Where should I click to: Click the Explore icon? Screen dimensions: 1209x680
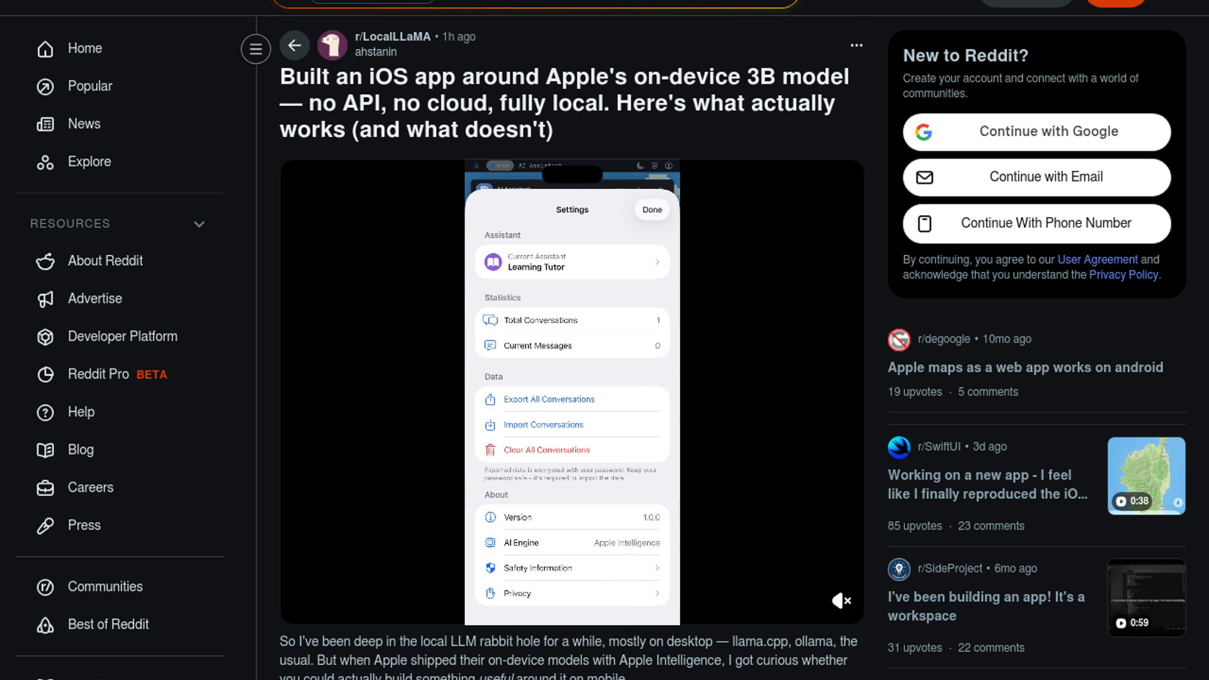pos(45,162)
